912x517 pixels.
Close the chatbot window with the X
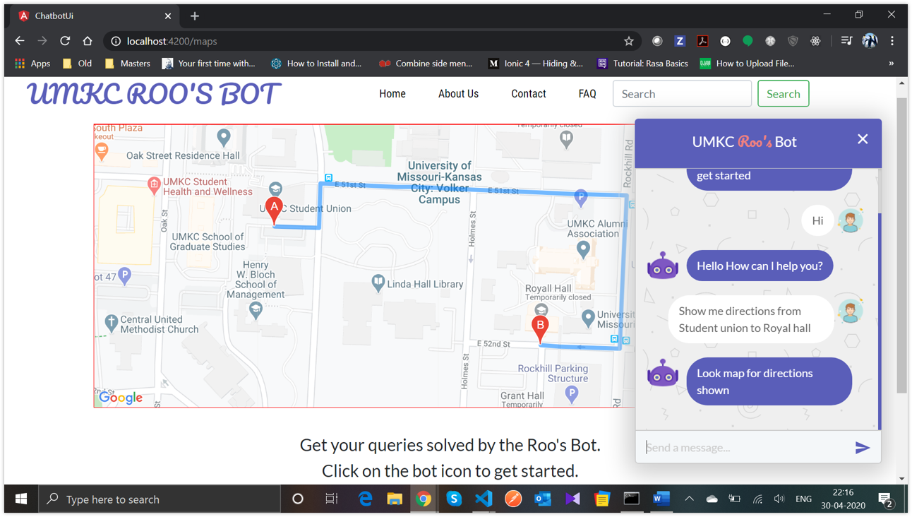[x=863, y=139]
